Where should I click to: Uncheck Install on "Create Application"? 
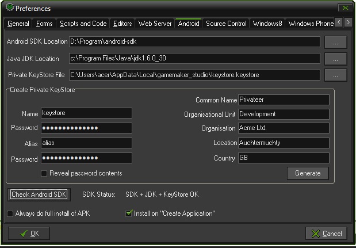(129, 213)
